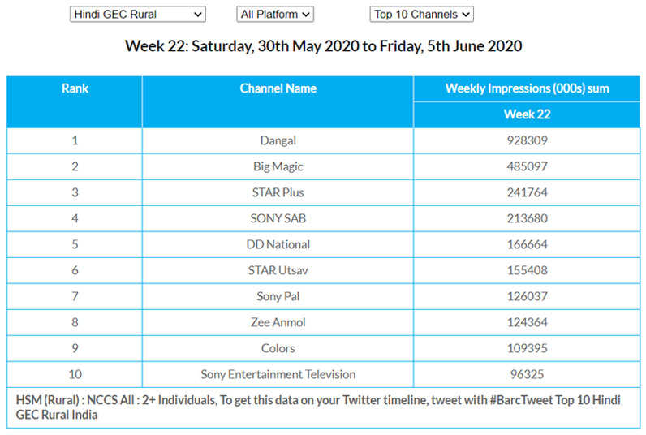Click the SONY SAB channel name

[x=278, y=218]
